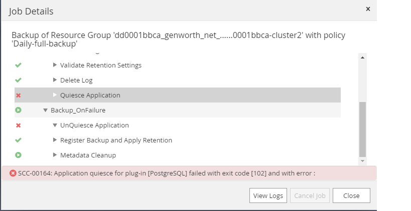Select the Register Backup and Apply Retention row

(116, 140)
